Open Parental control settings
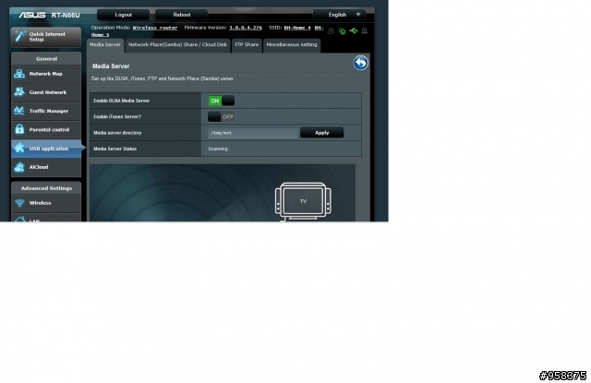 (46, 129)
